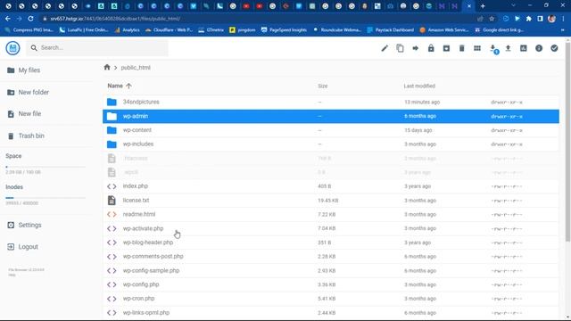Screen dimensions: 571x321
Task: Click browser back arrow button
Action: 8,19
